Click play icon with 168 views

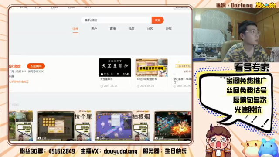click(x=98, y=138)
